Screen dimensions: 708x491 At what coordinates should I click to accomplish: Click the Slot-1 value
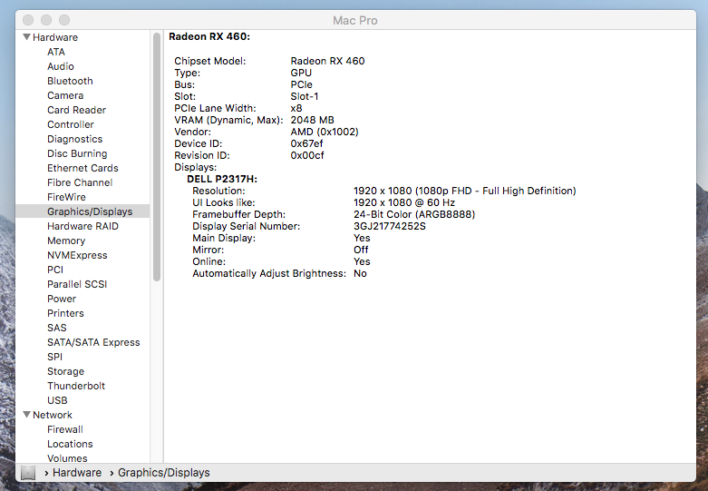[305, 96]
